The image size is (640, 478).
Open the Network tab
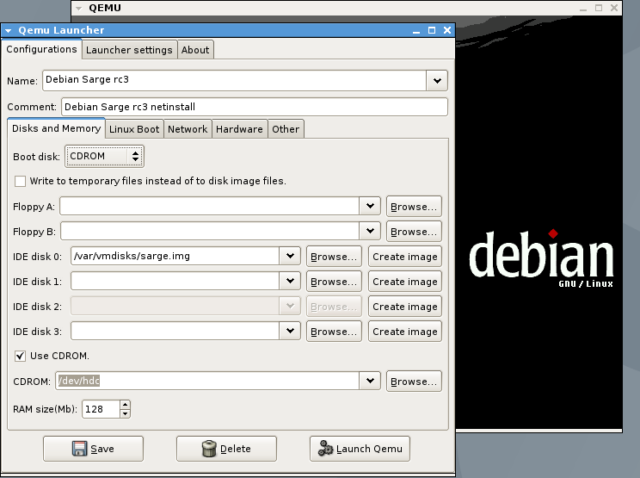pos(188,129)
